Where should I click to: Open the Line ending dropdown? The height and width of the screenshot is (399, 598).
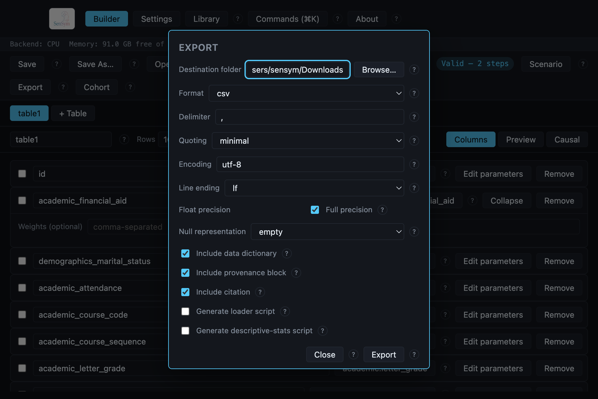[x=314, y=188]
